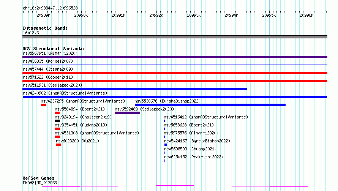Open variant nsv5530676 (ByrskaBishop2022) label
This screenshot has width=338, height=191.
tap(167, 101)
